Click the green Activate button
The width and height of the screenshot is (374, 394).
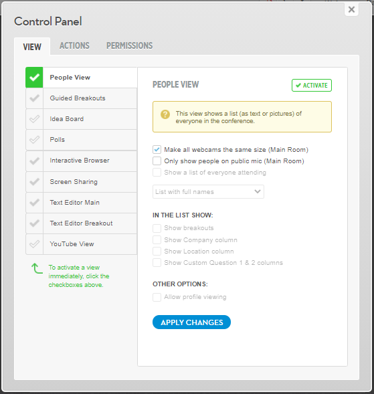312,86
